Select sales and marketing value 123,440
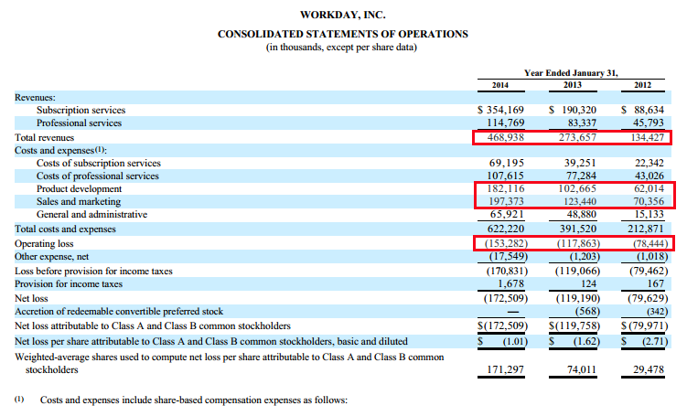 pyautogui.click(x=578, y=201)
